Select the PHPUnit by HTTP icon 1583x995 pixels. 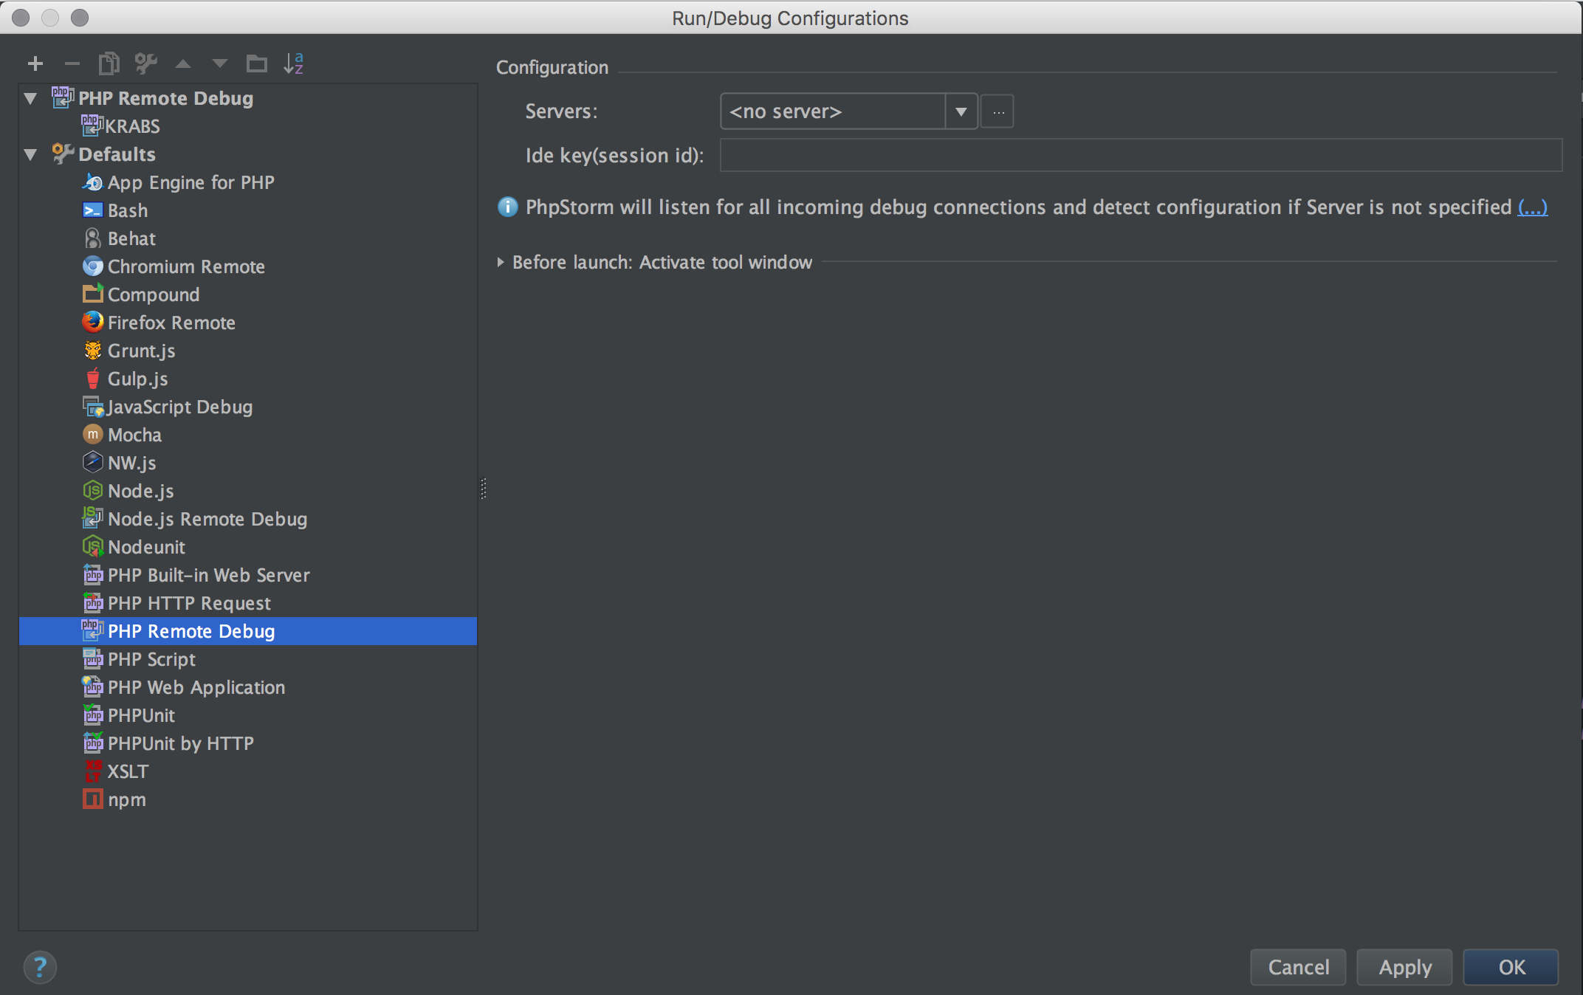[x=91, y=743]
